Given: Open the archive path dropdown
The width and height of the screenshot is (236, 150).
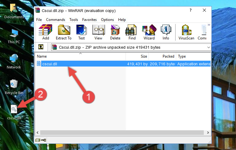Looking at the screenshot, I should [x=208, y=47].
